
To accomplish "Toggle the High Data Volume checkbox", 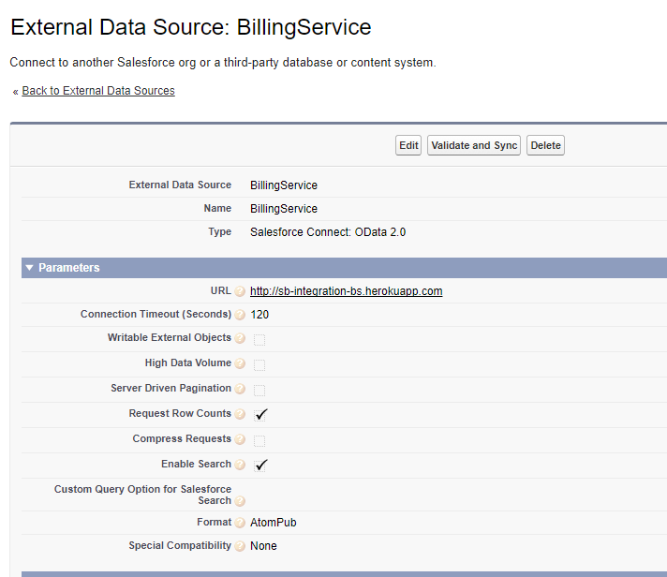I will (x=259, y=364).
